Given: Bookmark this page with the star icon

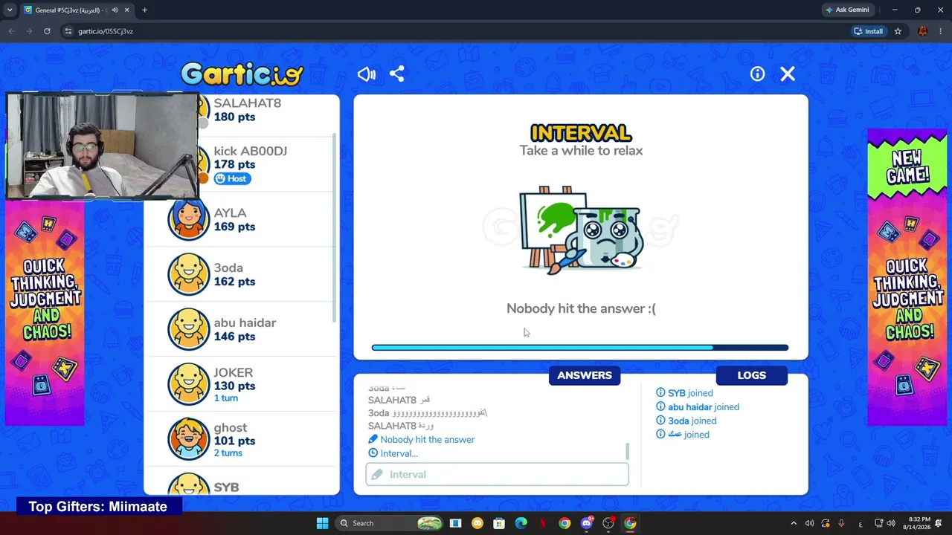Looking at the screenshot, I should click(x=898, y=31).
